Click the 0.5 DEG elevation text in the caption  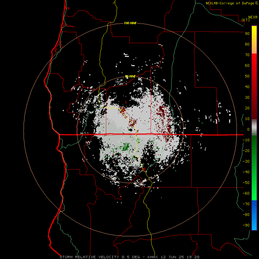[131, 257]
